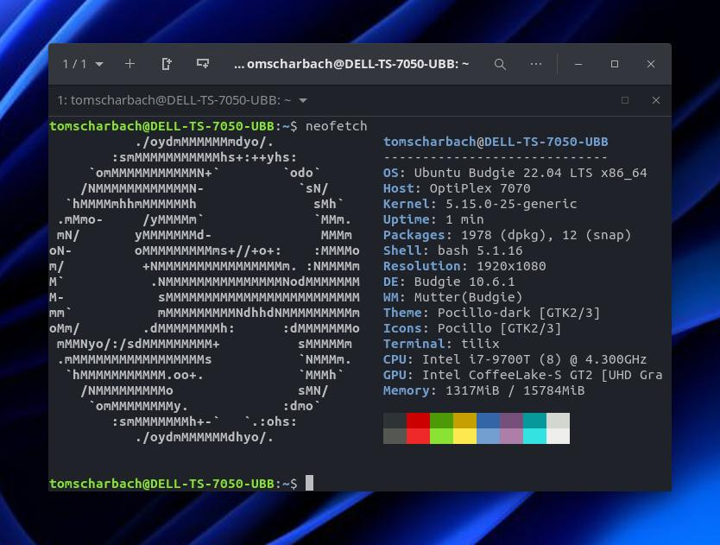
Task: Click the bright red color block in neofetch output
Action: (418, 436)
